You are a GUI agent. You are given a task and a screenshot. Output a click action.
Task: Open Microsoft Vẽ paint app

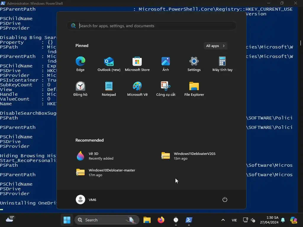137,89
